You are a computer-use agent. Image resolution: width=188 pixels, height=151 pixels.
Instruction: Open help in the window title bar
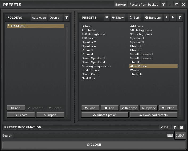click(163, 5)
